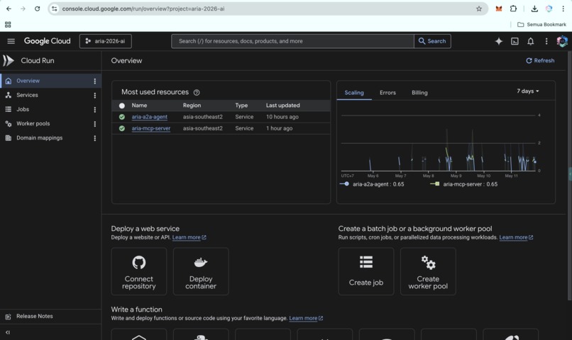Reload the browser page
Image resolution: width=572 pixels, height=340 pixels.
37,8
